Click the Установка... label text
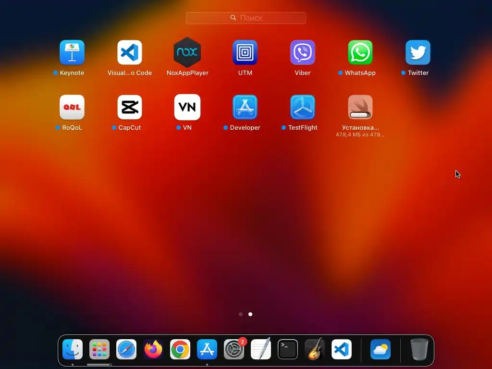Screen dimensions: 492x369 click(x=360, y=128)
